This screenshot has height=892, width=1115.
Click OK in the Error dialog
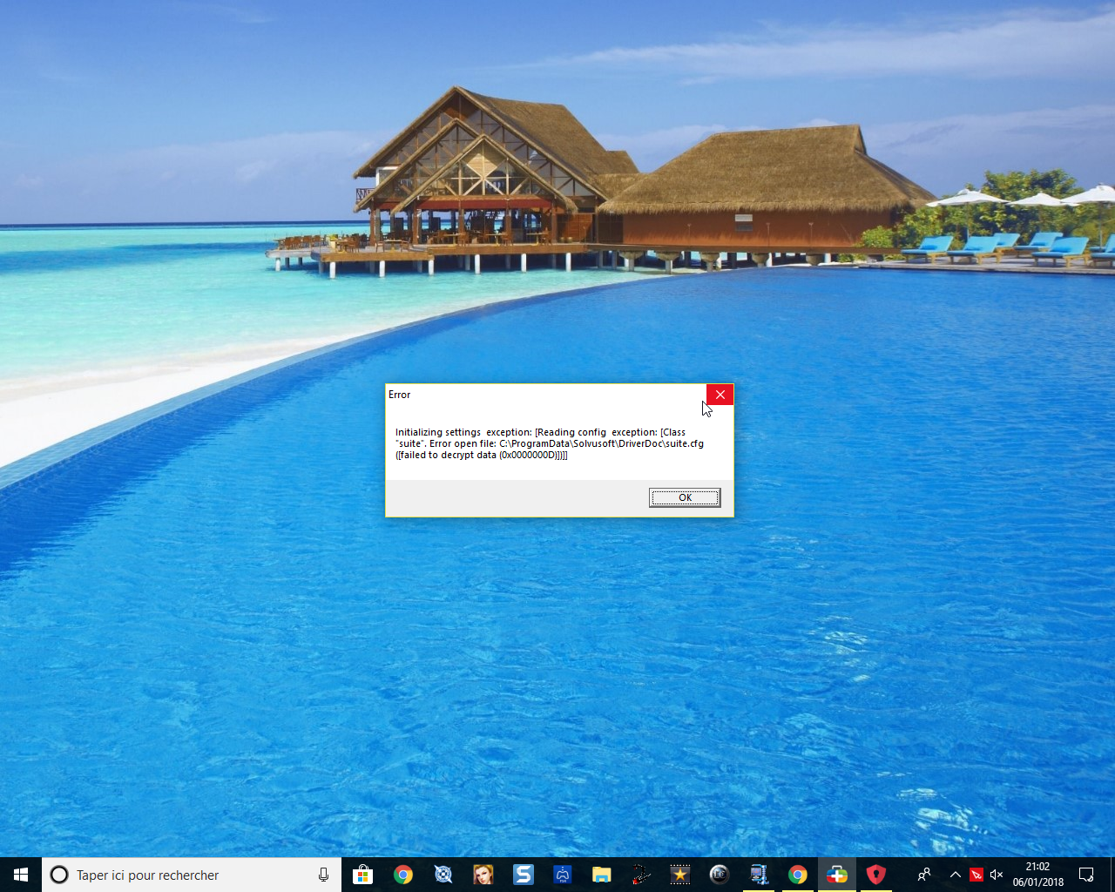(x=685, y=497)
